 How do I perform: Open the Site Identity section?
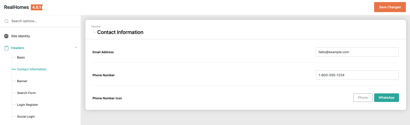click(x=20, y=36)
